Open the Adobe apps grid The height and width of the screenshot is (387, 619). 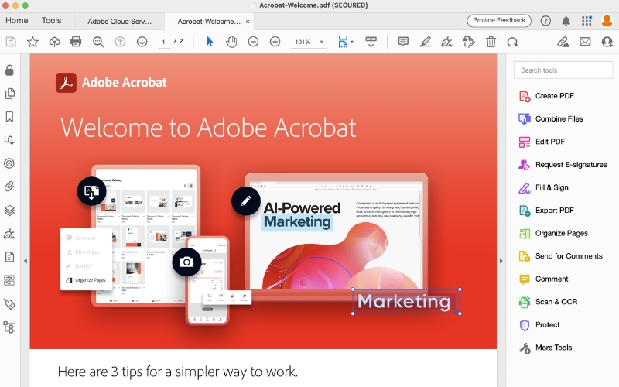point(587,21)
